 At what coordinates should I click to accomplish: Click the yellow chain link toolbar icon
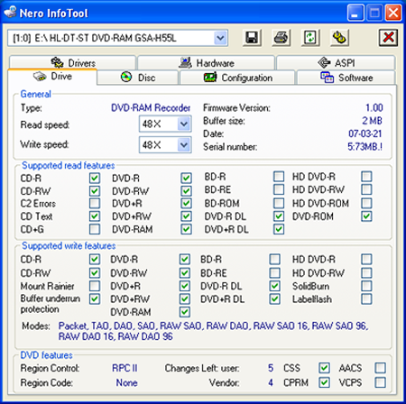(339, 38)
